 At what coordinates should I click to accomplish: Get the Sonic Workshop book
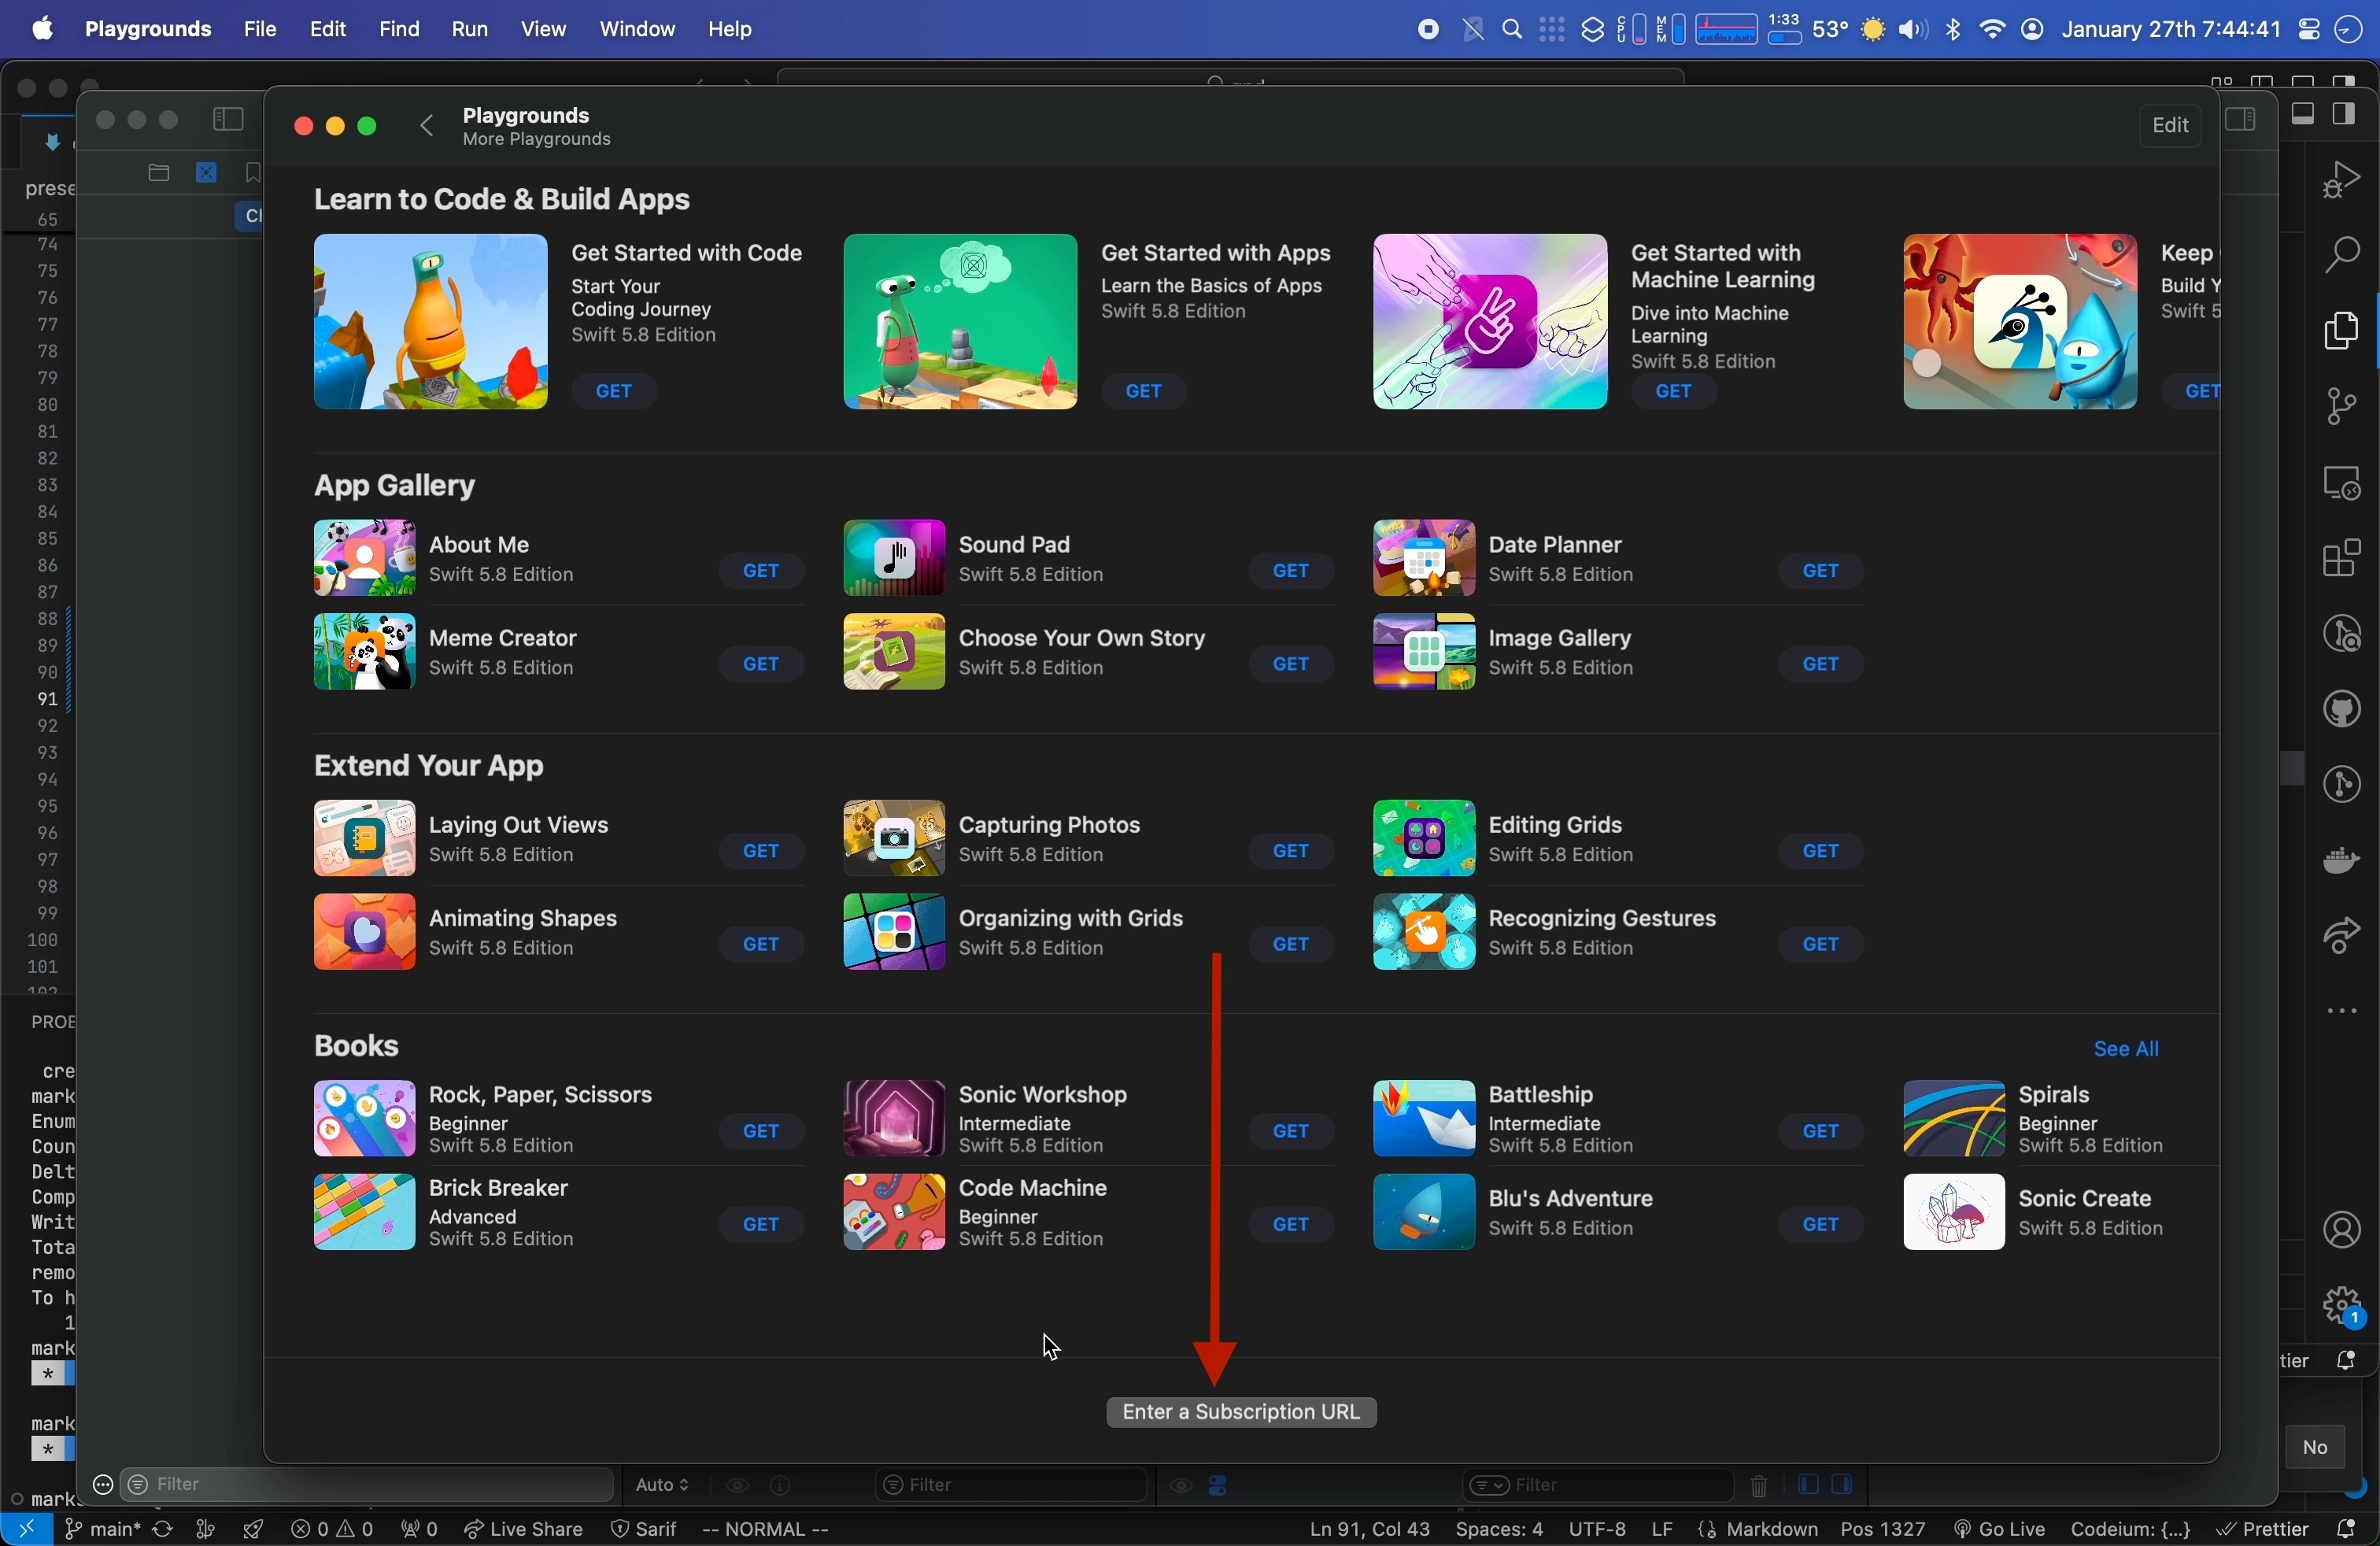pos(1292,1131)
